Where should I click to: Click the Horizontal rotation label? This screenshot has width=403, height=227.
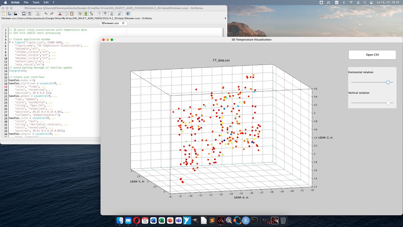pyautogui.click(x=361, y=72)
